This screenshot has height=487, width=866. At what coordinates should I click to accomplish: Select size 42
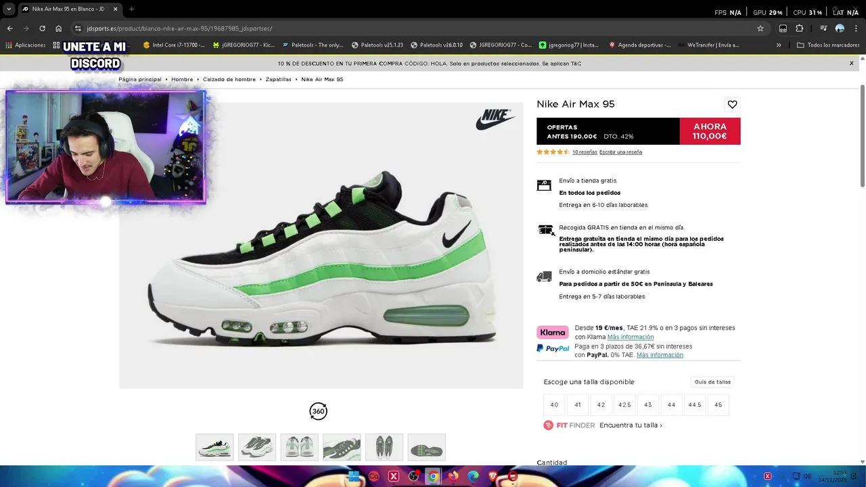click(601, 404)
